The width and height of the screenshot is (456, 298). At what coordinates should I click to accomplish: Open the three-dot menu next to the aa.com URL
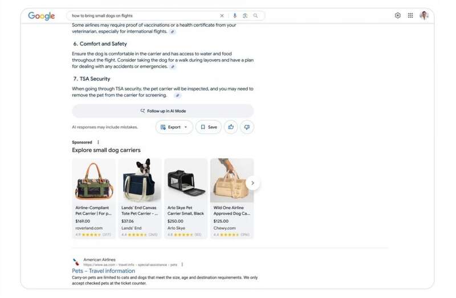tap(182, 264)
